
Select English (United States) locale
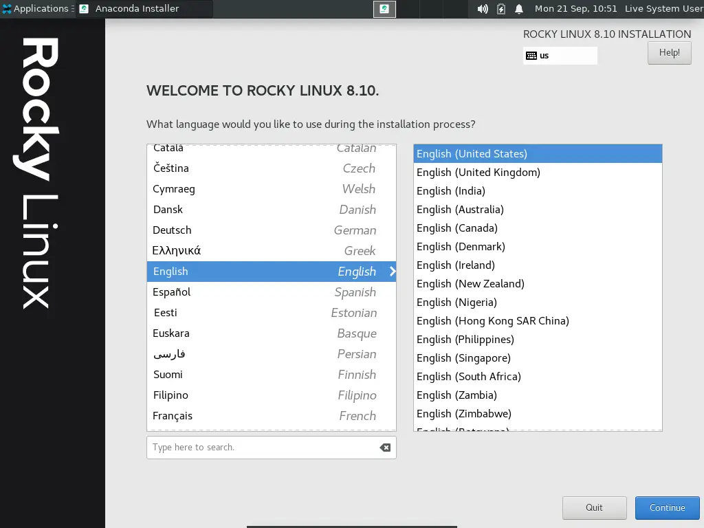[538, 154]
